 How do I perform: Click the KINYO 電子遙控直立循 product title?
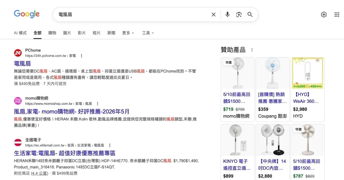pyautogui.click(x=237, y=165)
